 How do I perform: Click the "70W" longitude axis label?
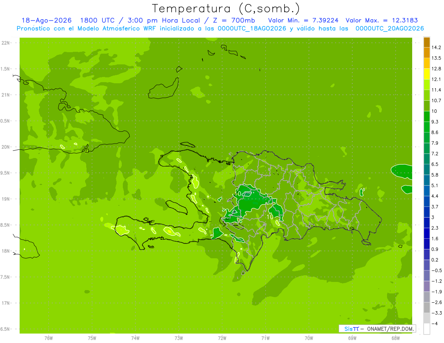(x=309, y=338)
